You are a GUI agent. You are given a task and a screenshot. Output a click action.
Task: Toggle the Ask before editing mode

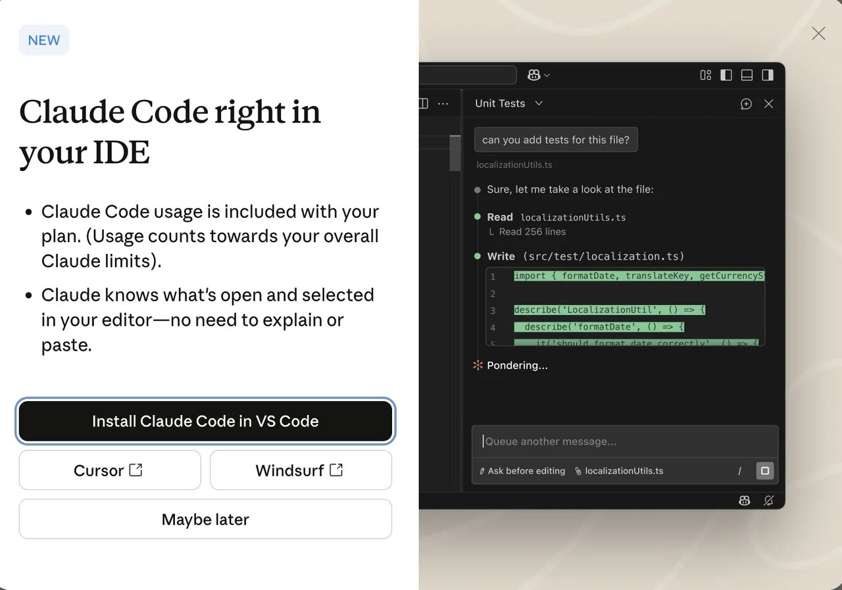click(522, 471)
